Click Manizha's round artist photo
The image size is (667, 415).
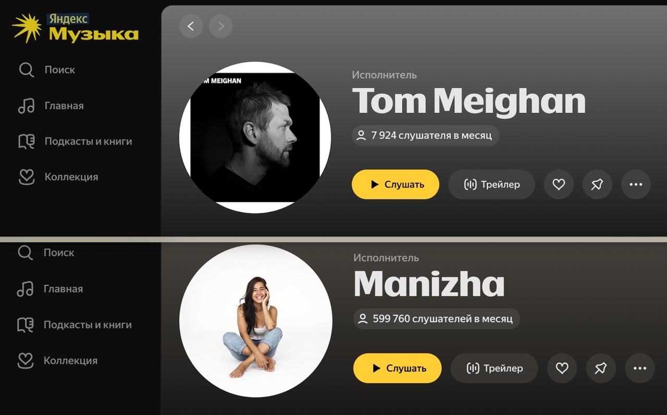[x=256, y=321]
